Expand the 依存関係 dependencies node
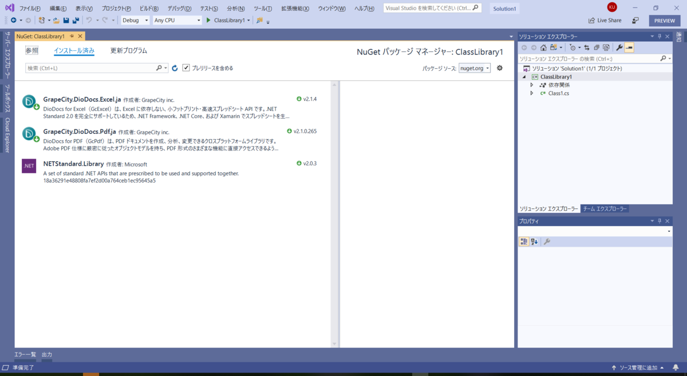The width and height of the screenshot is (687, 376). (x=532, y=85)
